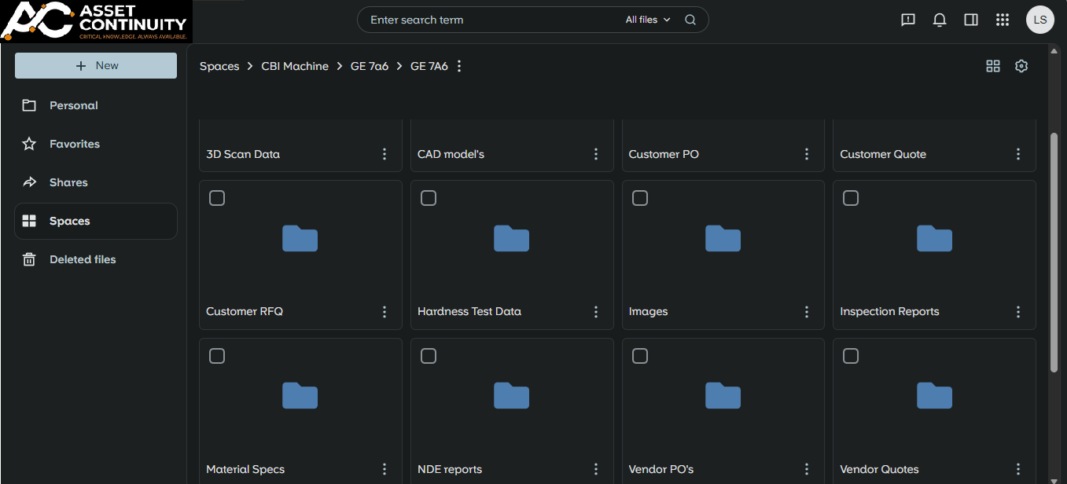Open the CAD model's folder name
This screenshot has height=484, width=1067.
point(451,154)
